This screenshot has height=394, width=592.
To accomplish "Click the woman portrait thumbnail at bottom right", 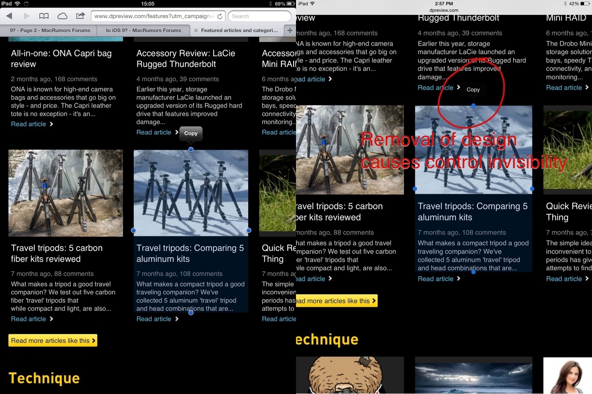I will pos(568,375).
